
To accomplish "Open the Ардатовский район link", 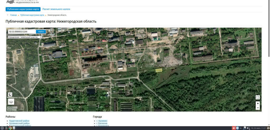I will [19, 121].
